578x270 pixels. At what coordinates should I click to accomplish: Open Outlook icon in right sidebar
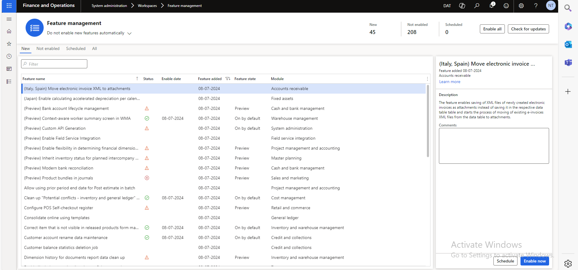568,45
